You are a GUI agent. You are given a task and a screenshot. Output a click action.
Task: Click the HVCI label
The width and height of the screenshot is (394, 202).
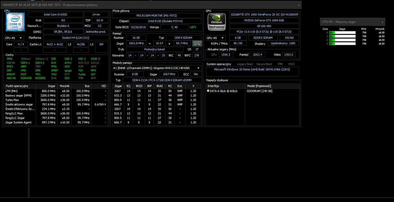pyautogui.click(x=291, y=64)
